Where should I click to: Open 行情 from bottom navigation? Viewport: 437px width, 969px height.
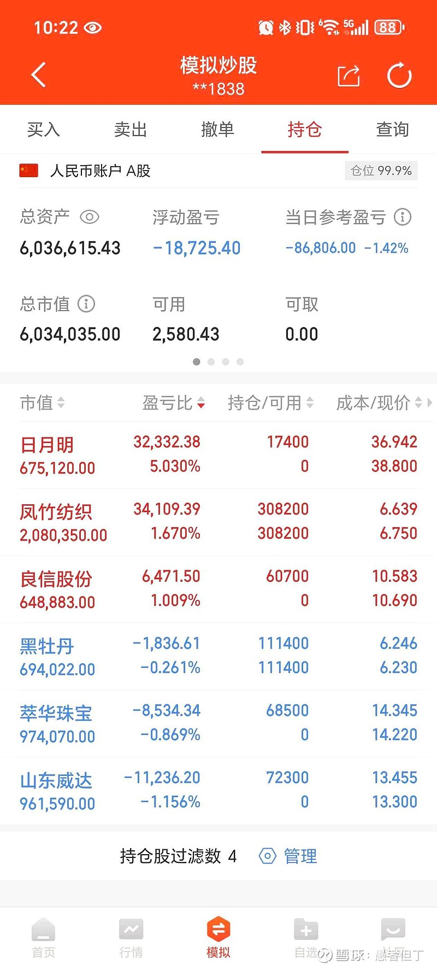(x=131, y=937)
